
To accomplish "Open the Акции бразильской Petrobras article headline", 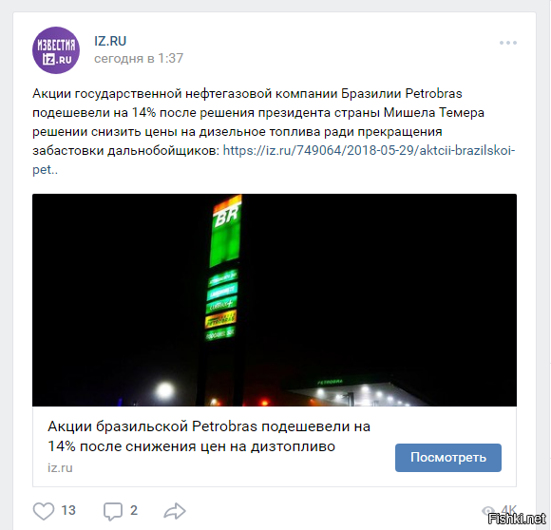I will [209, 436].
